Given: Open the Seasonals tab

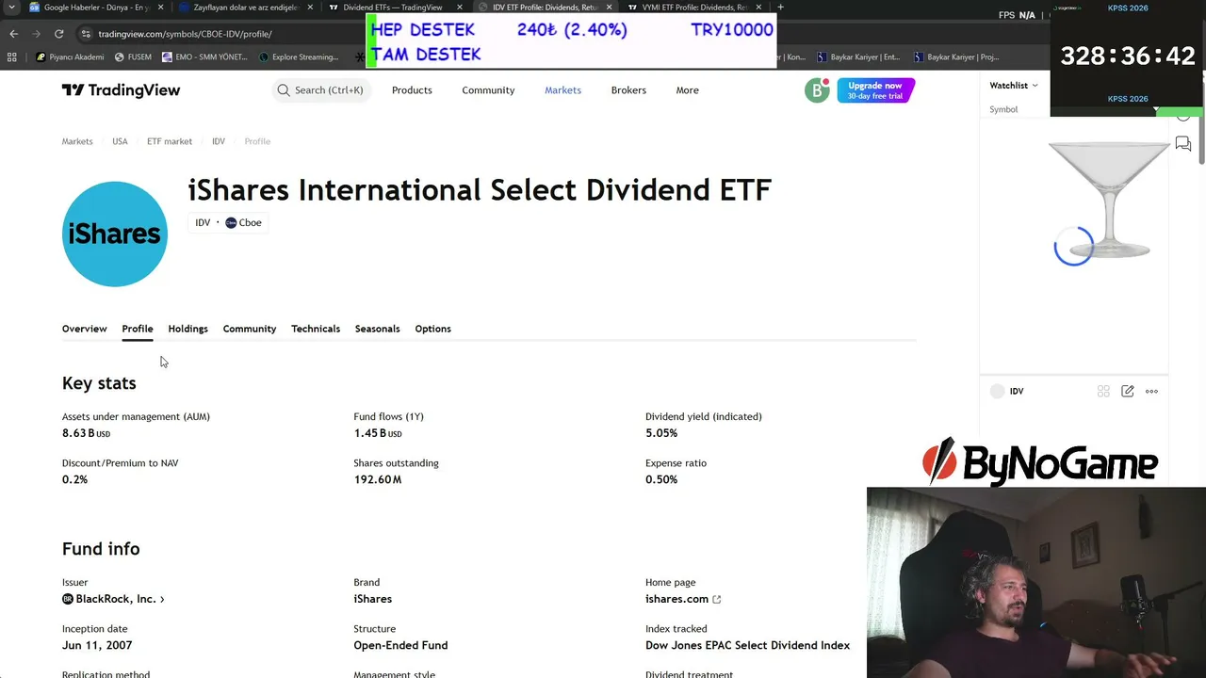Looking at the screenshot, I should 377,329.
